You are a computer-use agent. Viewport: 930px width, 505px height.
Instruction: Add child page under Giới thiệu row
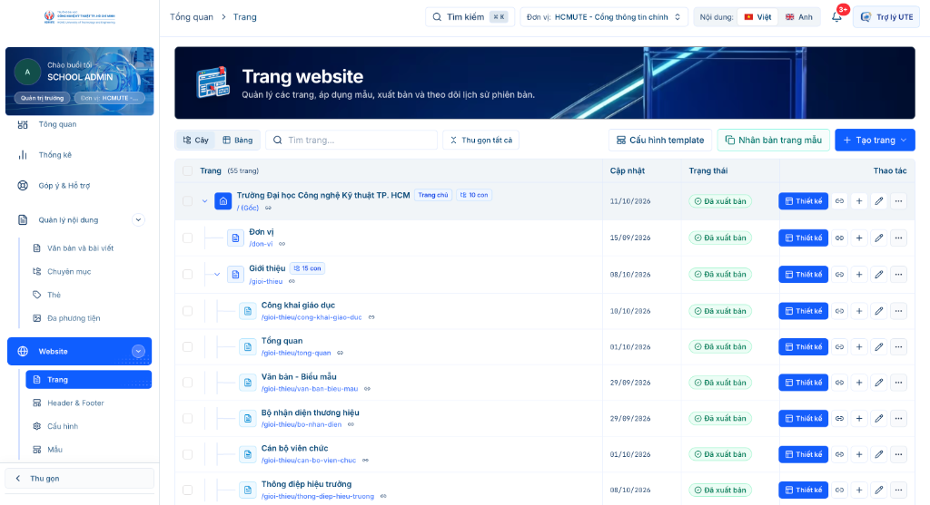[859, 275]
